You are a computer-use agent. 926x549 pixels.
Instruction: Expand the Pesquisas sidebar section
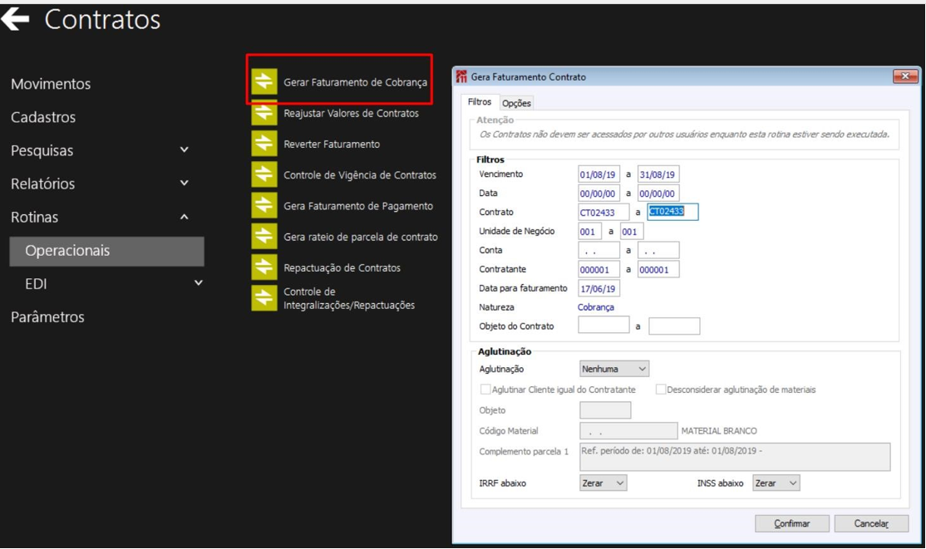coord(185,150)
